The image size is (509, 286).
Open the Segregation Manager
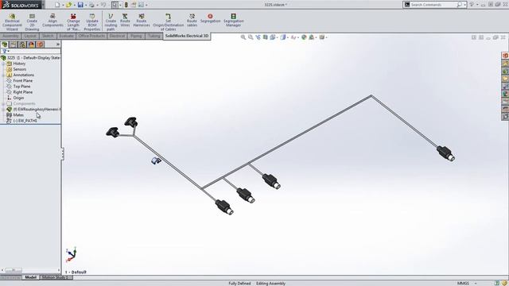pyautogui.click(x=233, y=20)
